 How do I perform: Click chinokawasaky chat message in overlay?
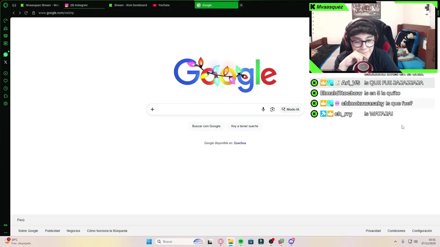[373, 103]
